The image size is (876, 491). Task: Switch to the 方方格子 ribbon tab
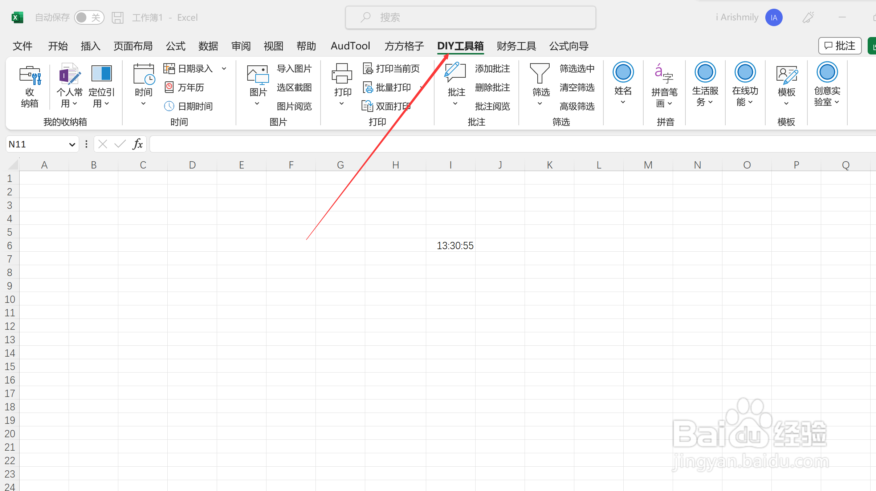(x=404, y=46)
